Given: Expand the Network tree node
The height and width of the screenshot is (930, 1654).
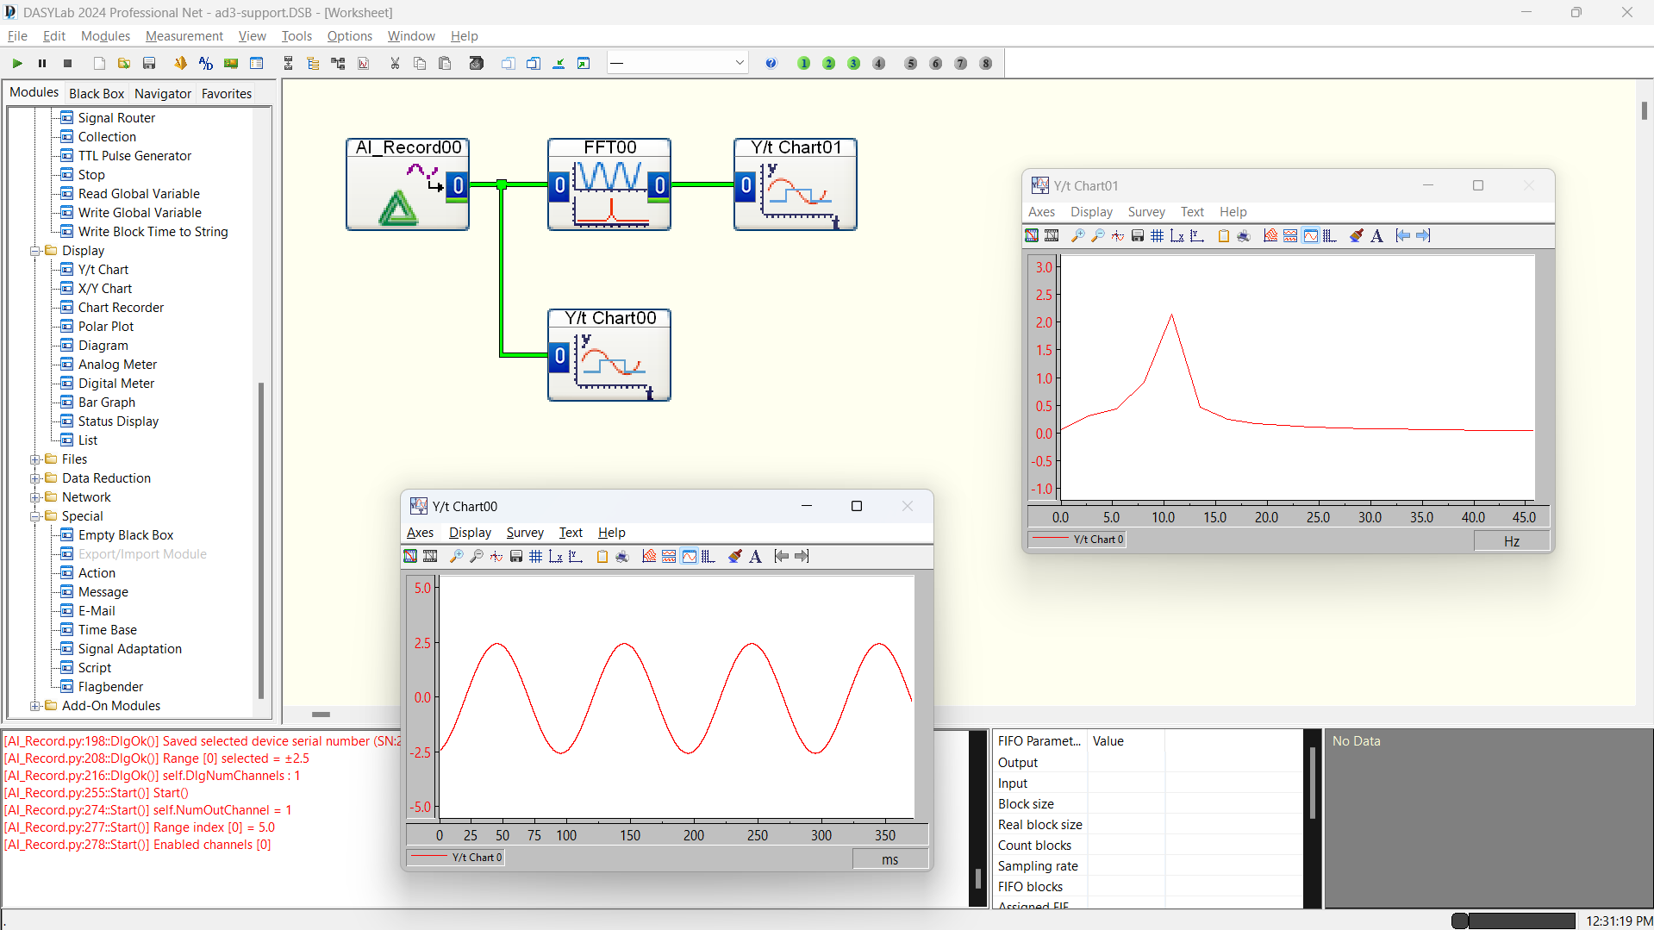Looking at the screenshot, I should click(34, 496).
